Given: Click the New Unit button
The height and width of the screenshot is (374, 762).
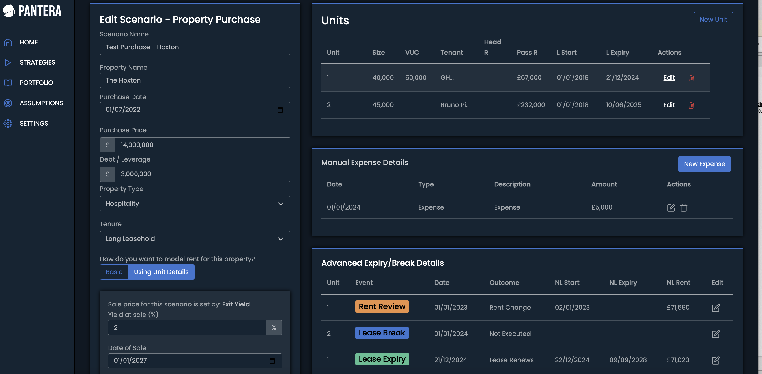Looking at the screenshot, I should pos(713,20).
